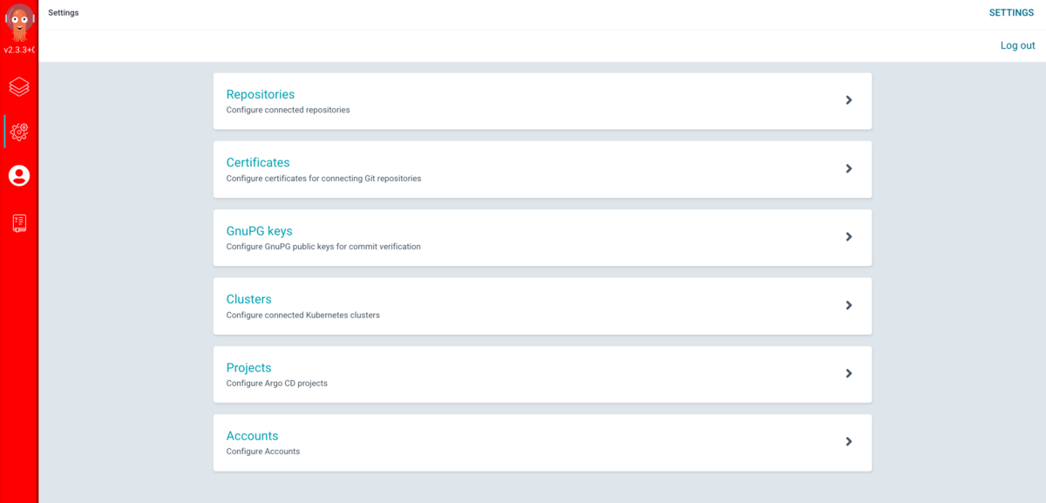
Task: Open Clusters using its right arrow
Action: (x=849, y=305)
